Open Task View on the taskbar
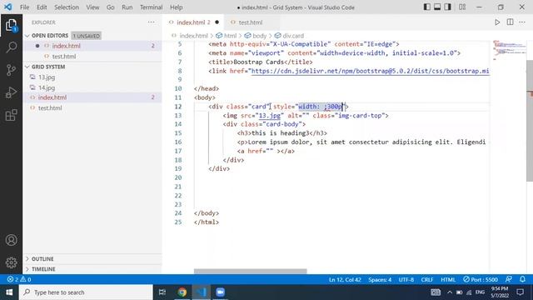Image resolution: width=533 pixels, height=300 pixels. pyautogui.click(x=162, y=292)
